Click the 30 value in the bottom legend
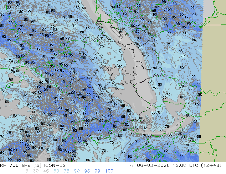 36,171
